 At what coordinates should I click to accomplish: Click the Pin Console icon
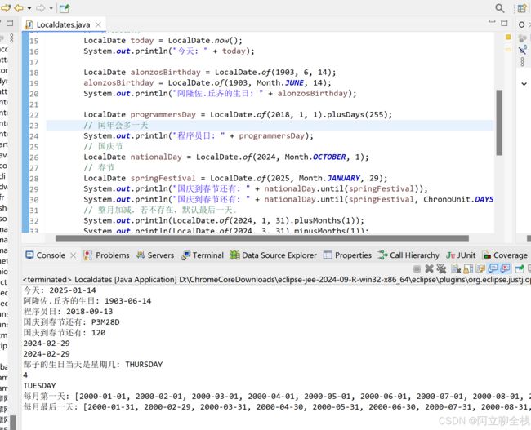[519, 269]
